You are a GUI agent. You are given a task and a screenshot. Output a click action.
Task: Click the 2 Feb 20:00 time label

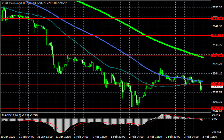click(173, 137)
